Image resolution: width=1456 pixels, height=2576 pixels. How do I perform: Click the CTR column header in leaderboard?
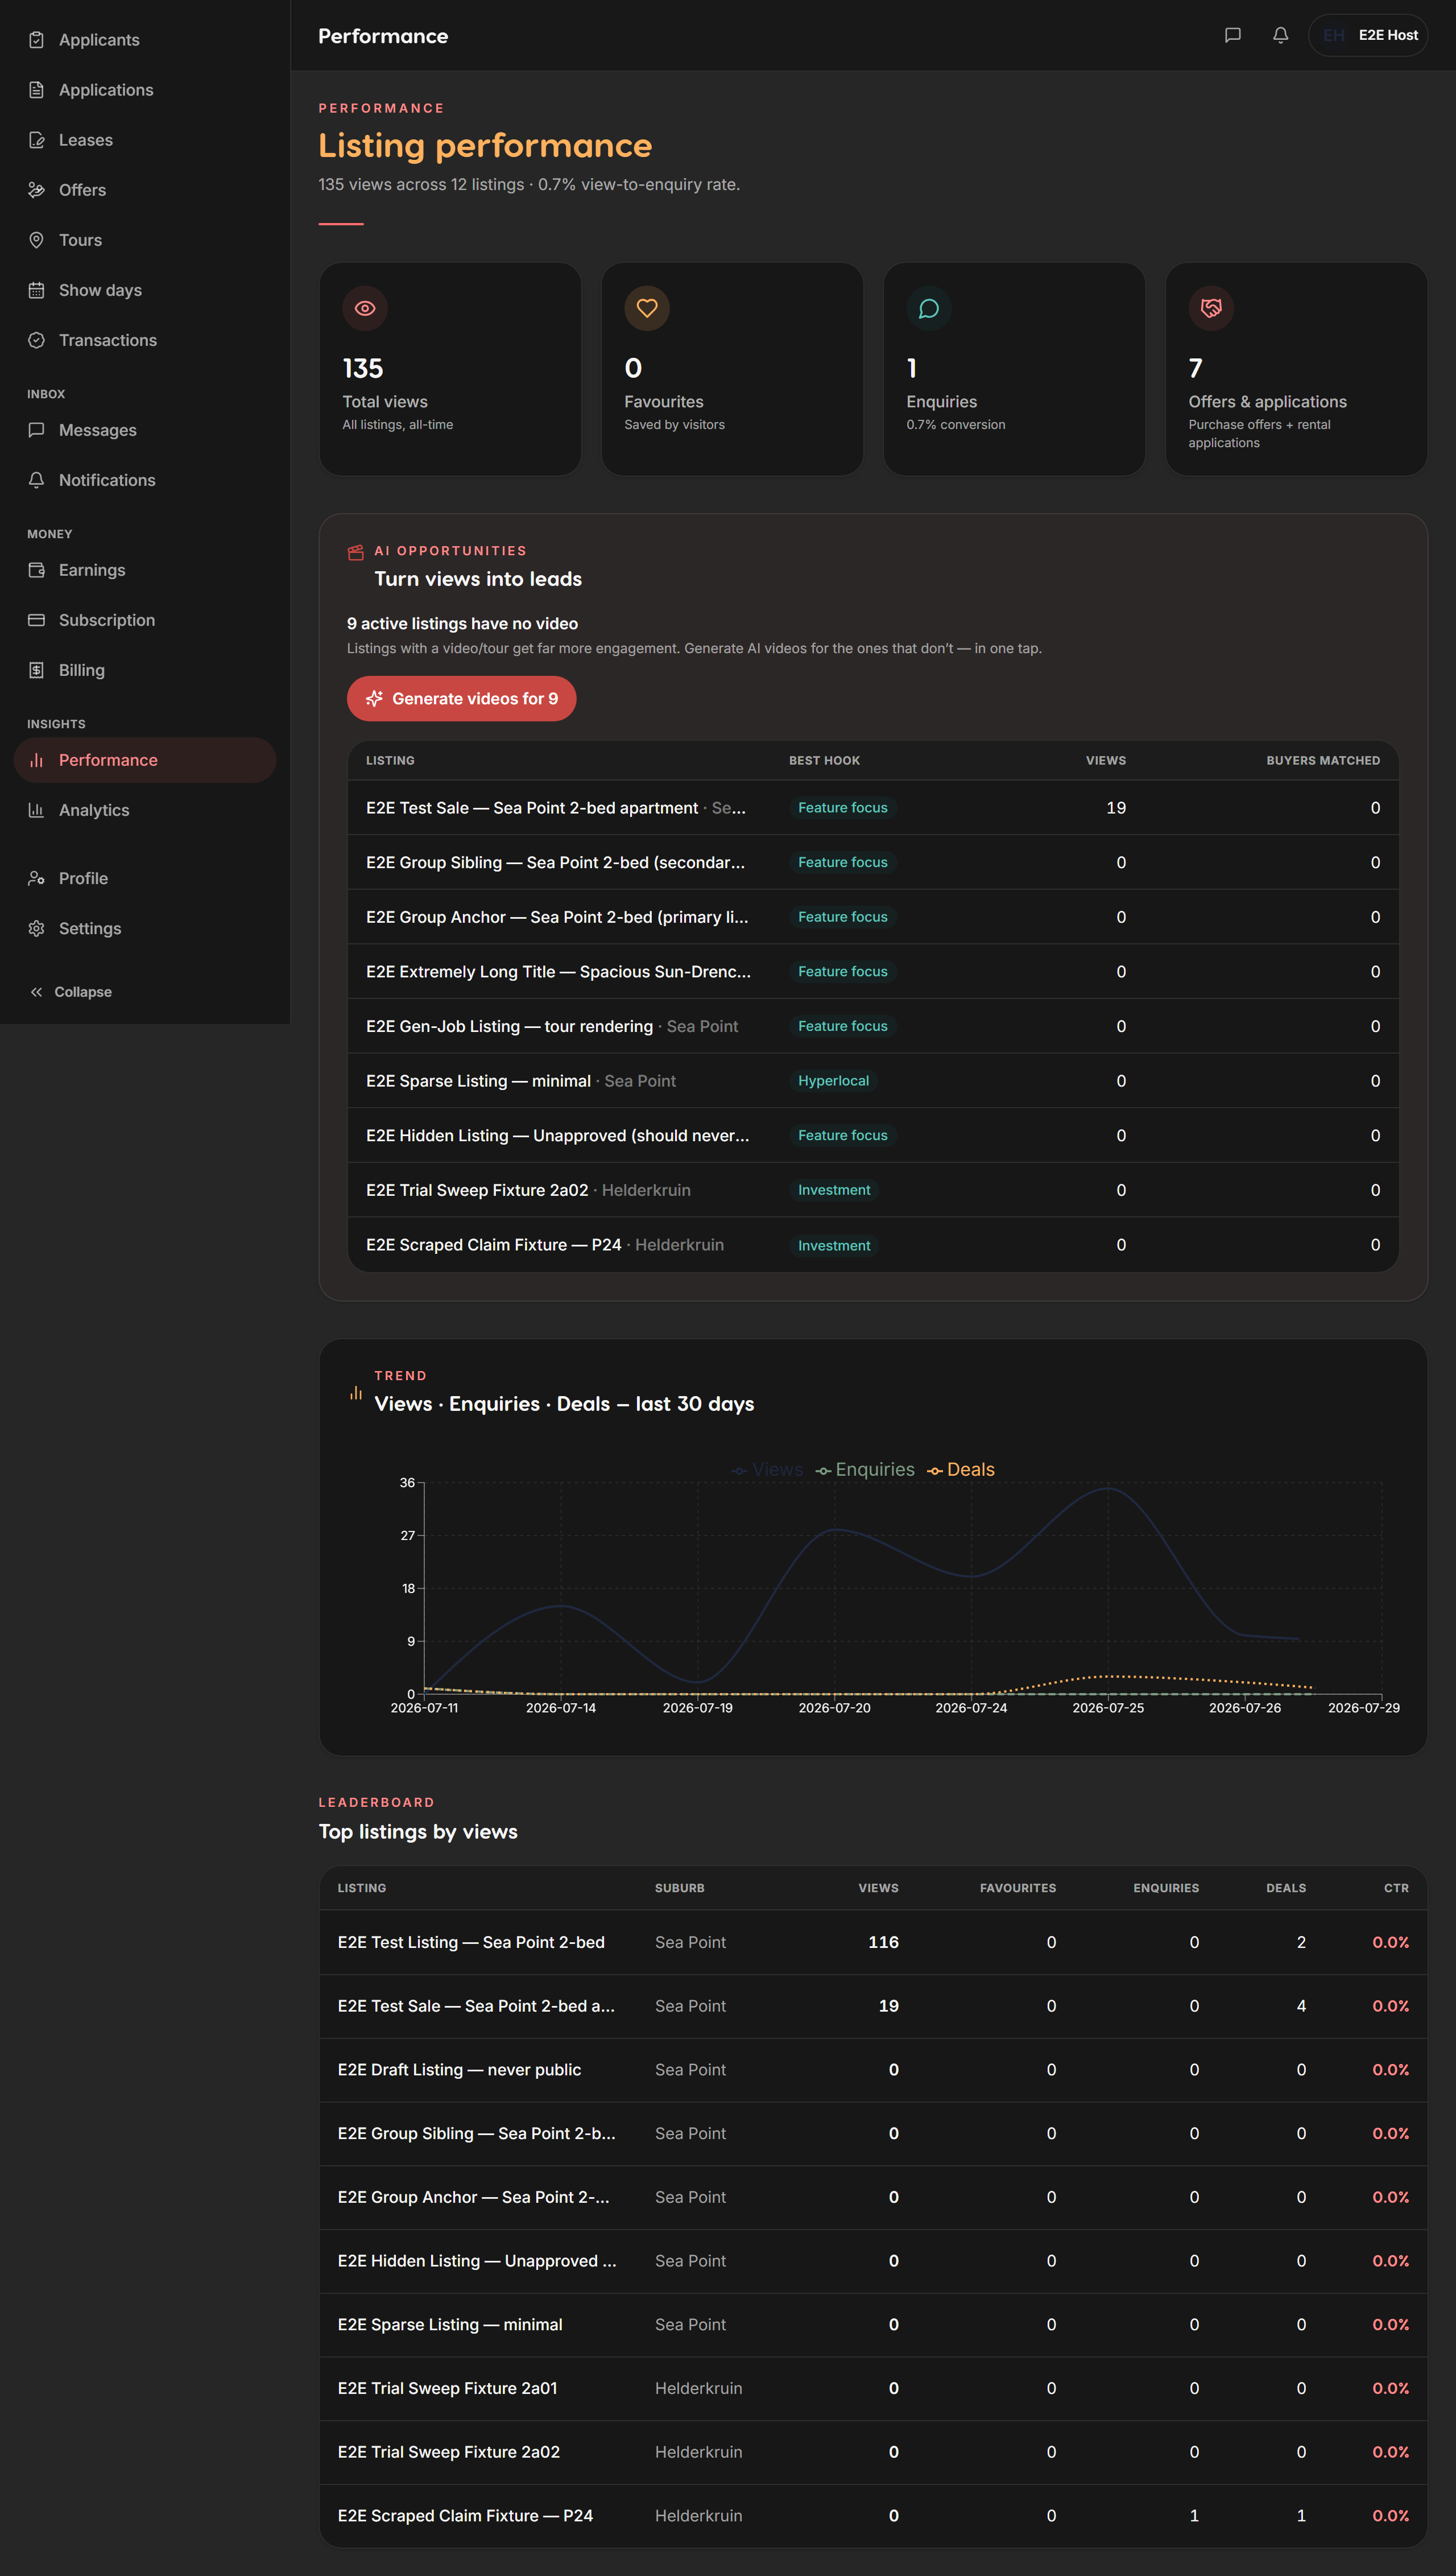[x=1396, y=1888]
